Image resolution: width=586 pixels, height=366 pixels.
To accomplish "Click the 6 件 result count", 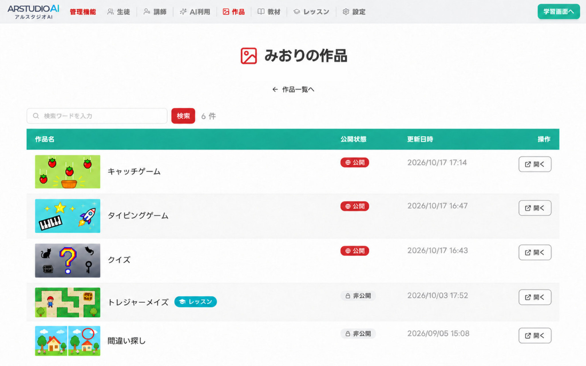I will point(208,116).
